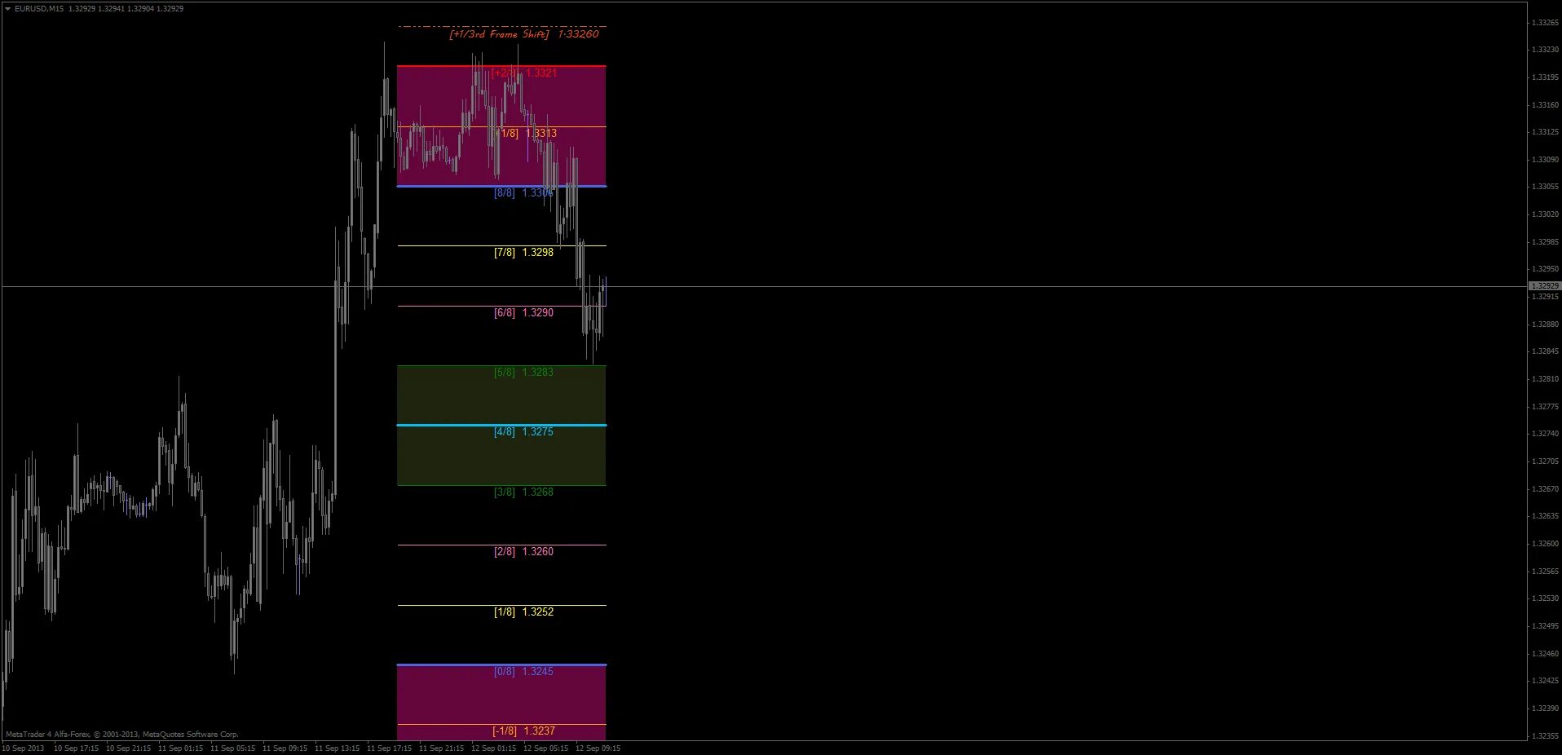Click the 1.32740 price scale value
Image resolution: width=1562 pixels, height=755 pixels.
(1545, 434)
